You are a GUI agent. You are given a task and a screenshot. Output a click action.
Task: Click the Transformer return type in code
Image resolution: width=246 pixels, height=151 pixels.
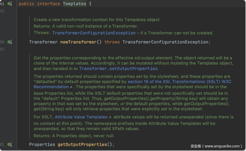(x=43, y=42)
